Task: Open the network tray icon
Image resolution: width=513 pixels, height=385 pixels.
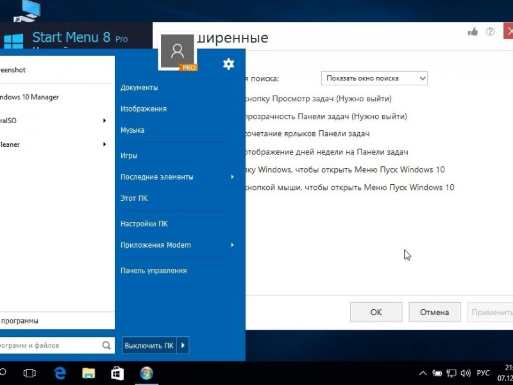Action: point(451,373)
